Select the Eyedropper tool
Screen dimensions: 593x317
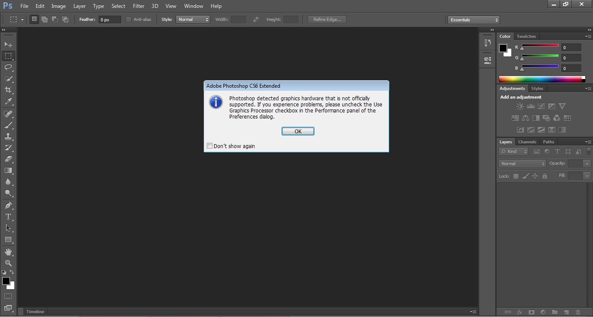[x=8, y=102]
